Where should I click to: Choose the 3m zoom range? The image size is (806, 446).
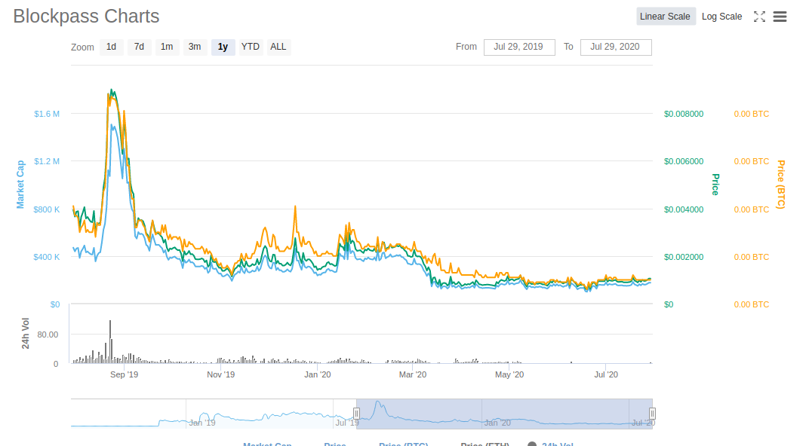click(x=195, y=47)
